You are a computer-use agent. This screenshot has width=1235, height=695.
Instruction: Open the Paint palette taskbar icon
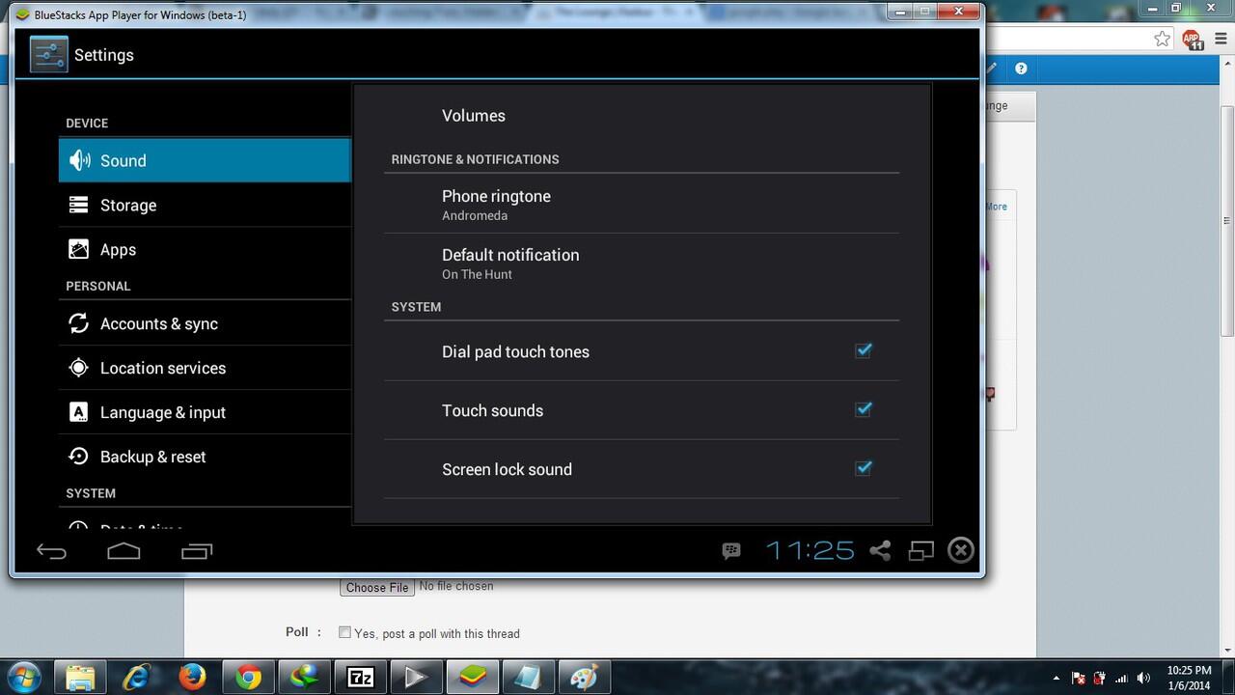click(584, 678)
